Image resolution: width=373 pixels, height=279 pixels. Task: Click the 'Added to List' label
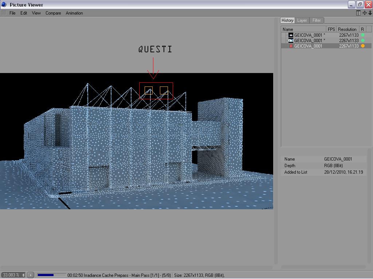tap(296, 172)
